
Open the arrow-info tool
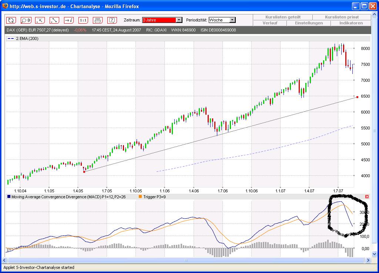click(69, 20)
